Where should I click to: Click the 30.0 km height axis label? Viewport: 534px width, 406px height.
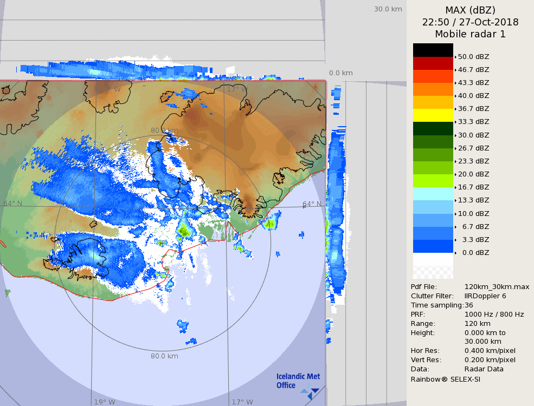(388, 9)
